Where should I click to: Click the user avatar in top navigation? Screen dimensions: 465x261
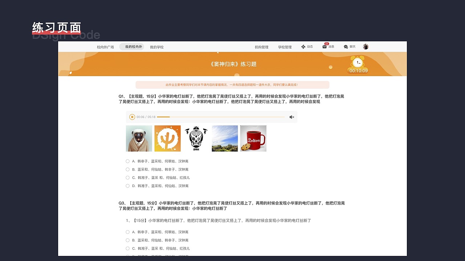point(365,46)
